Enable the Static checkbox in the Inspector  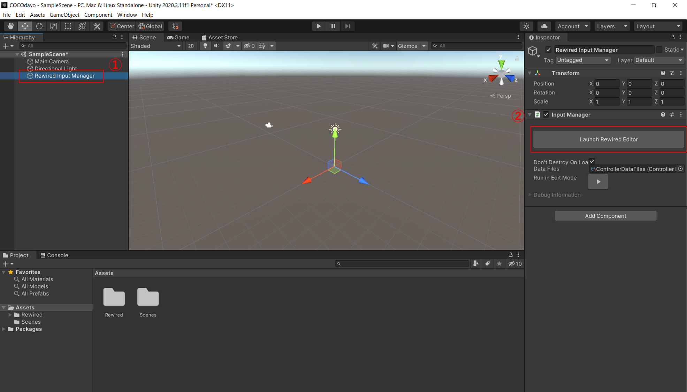pyautogui.click(x=659, y=49)
